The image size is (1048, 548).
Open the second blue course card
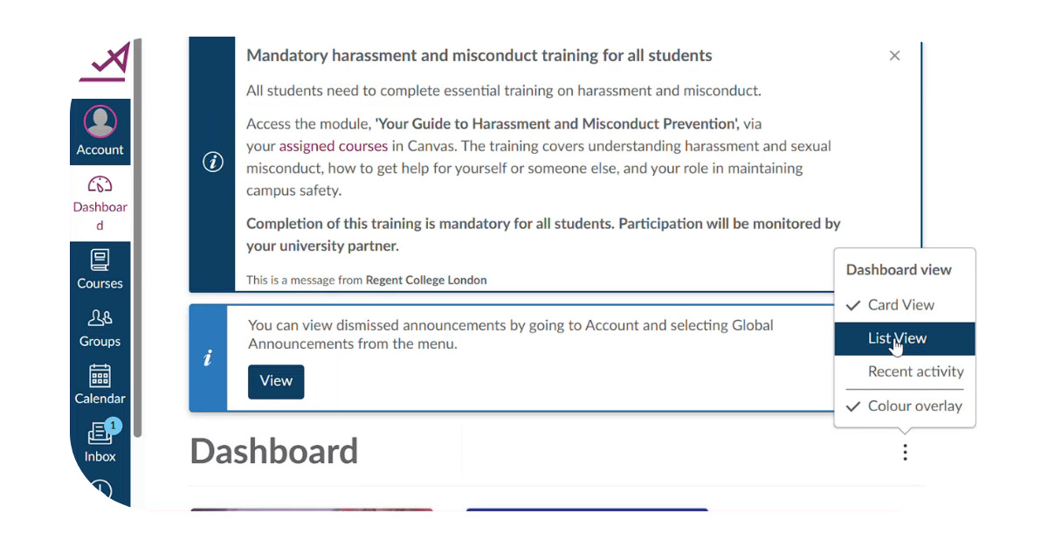[587, 510]
